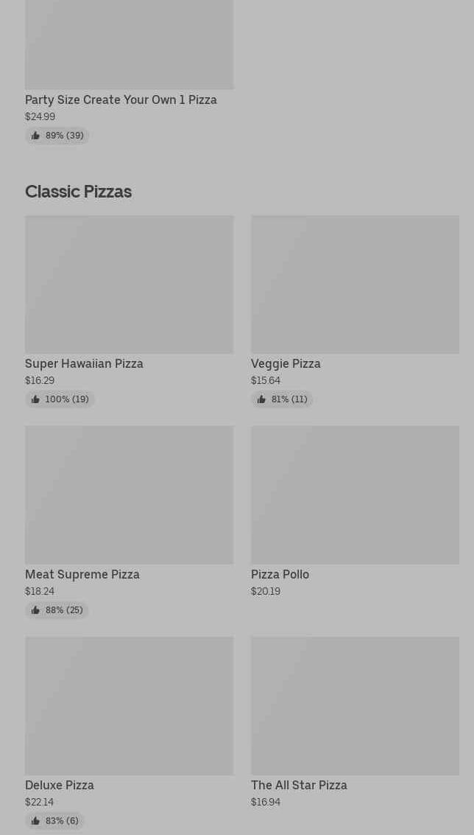Image resolution: width=474 pixels, height=835 pixels.
Task: Open The All Star Pizza thumbnail
Action: (355, 705)
